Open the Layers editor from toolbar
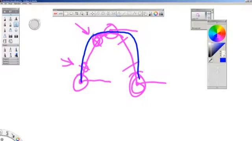Screen dimensions: 252x141 [145, 14]
